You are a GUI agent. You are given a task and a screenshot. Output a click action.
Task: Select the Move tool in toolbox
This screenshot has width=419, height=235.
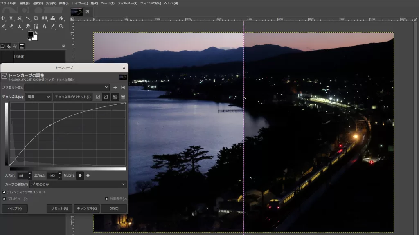coord(3,18)
